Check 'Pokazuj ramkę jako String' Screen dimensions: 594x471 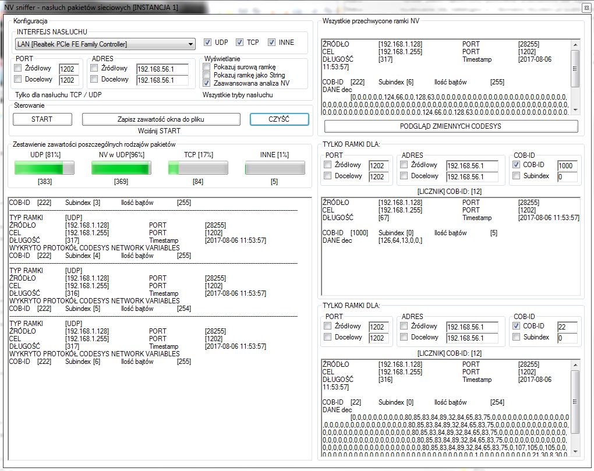point(207,75)
